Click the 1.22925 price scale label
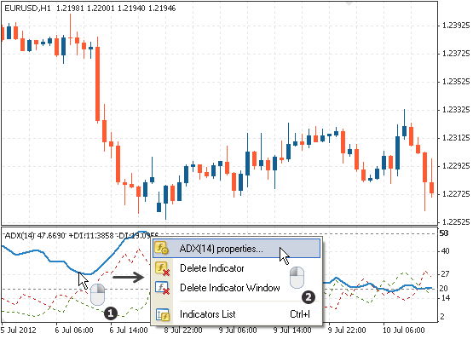 456,166
